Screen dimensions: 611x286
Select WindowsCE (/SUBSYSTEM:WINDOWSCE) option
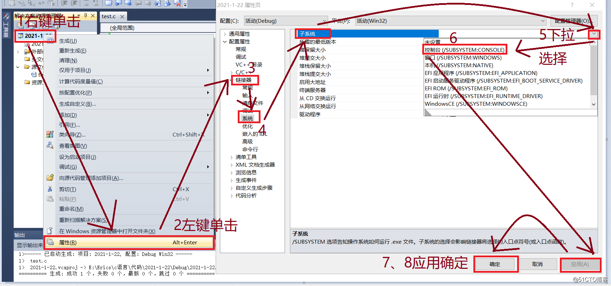point(476,104)
